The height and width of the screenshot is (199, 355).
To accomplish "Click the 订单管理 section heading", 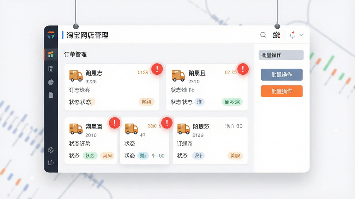I will [75, 54].
